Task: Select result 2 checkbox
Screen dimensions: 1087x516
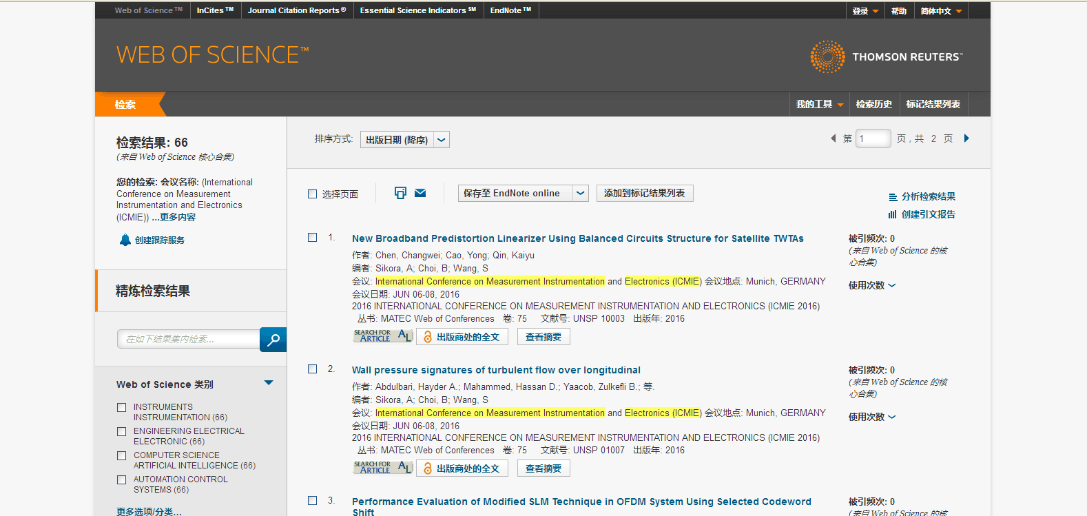Action: coord(312,369)
